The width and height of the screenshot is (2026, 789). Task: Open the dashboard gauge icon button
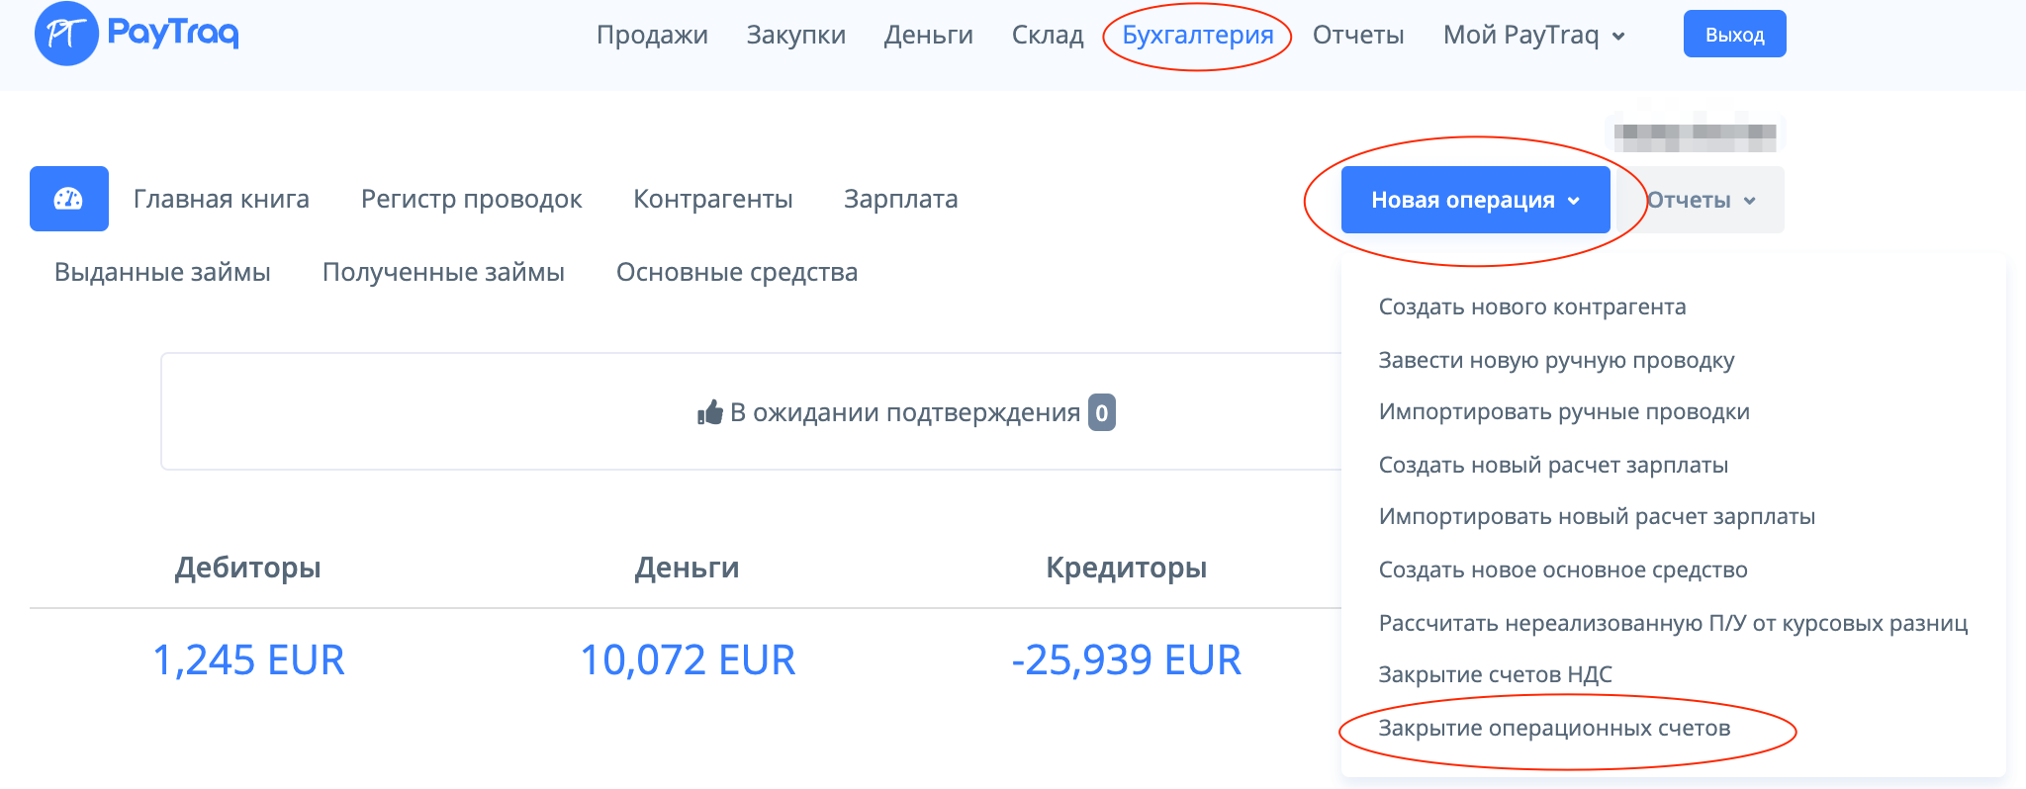point(69,199)
